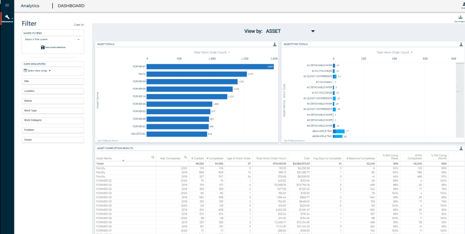The height and width of the screenshot is (234, 465).
Task: Click the Asset/Type Totals chart scrollbar
Action: click(460, 100)
